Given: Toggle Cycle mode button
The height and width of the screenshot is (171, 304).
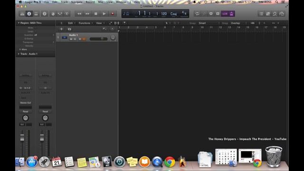Looking at the screenshot, I should [197, 14].
